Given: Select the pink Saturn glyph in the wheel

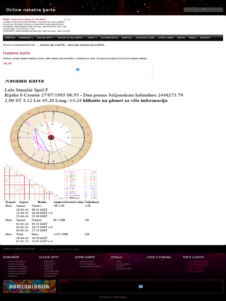Looking at the screenshot, I should pos(43,158).
